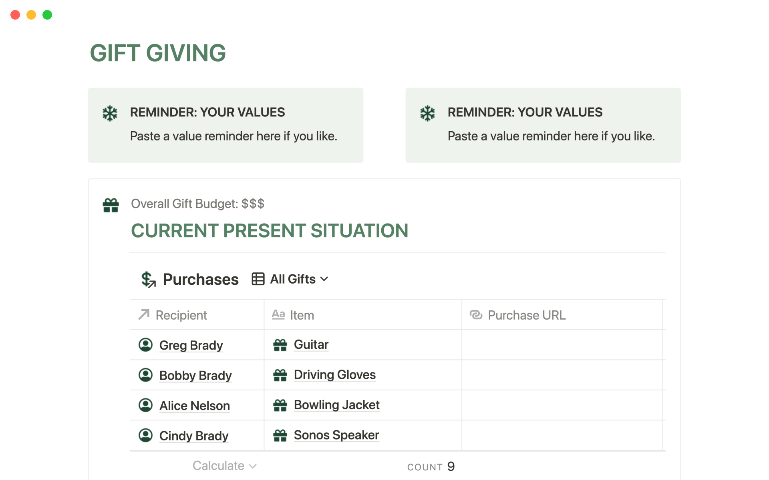Click the gift icon next to Guitar
The height and width of the screenshot is (480, 769).
pos(280,345)
